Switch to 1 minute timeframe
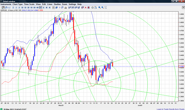 (16, 8)
